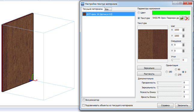Click the walnut texture preview thumbnail
This screenshot has height=112, width=194.
tap(153, 44)
